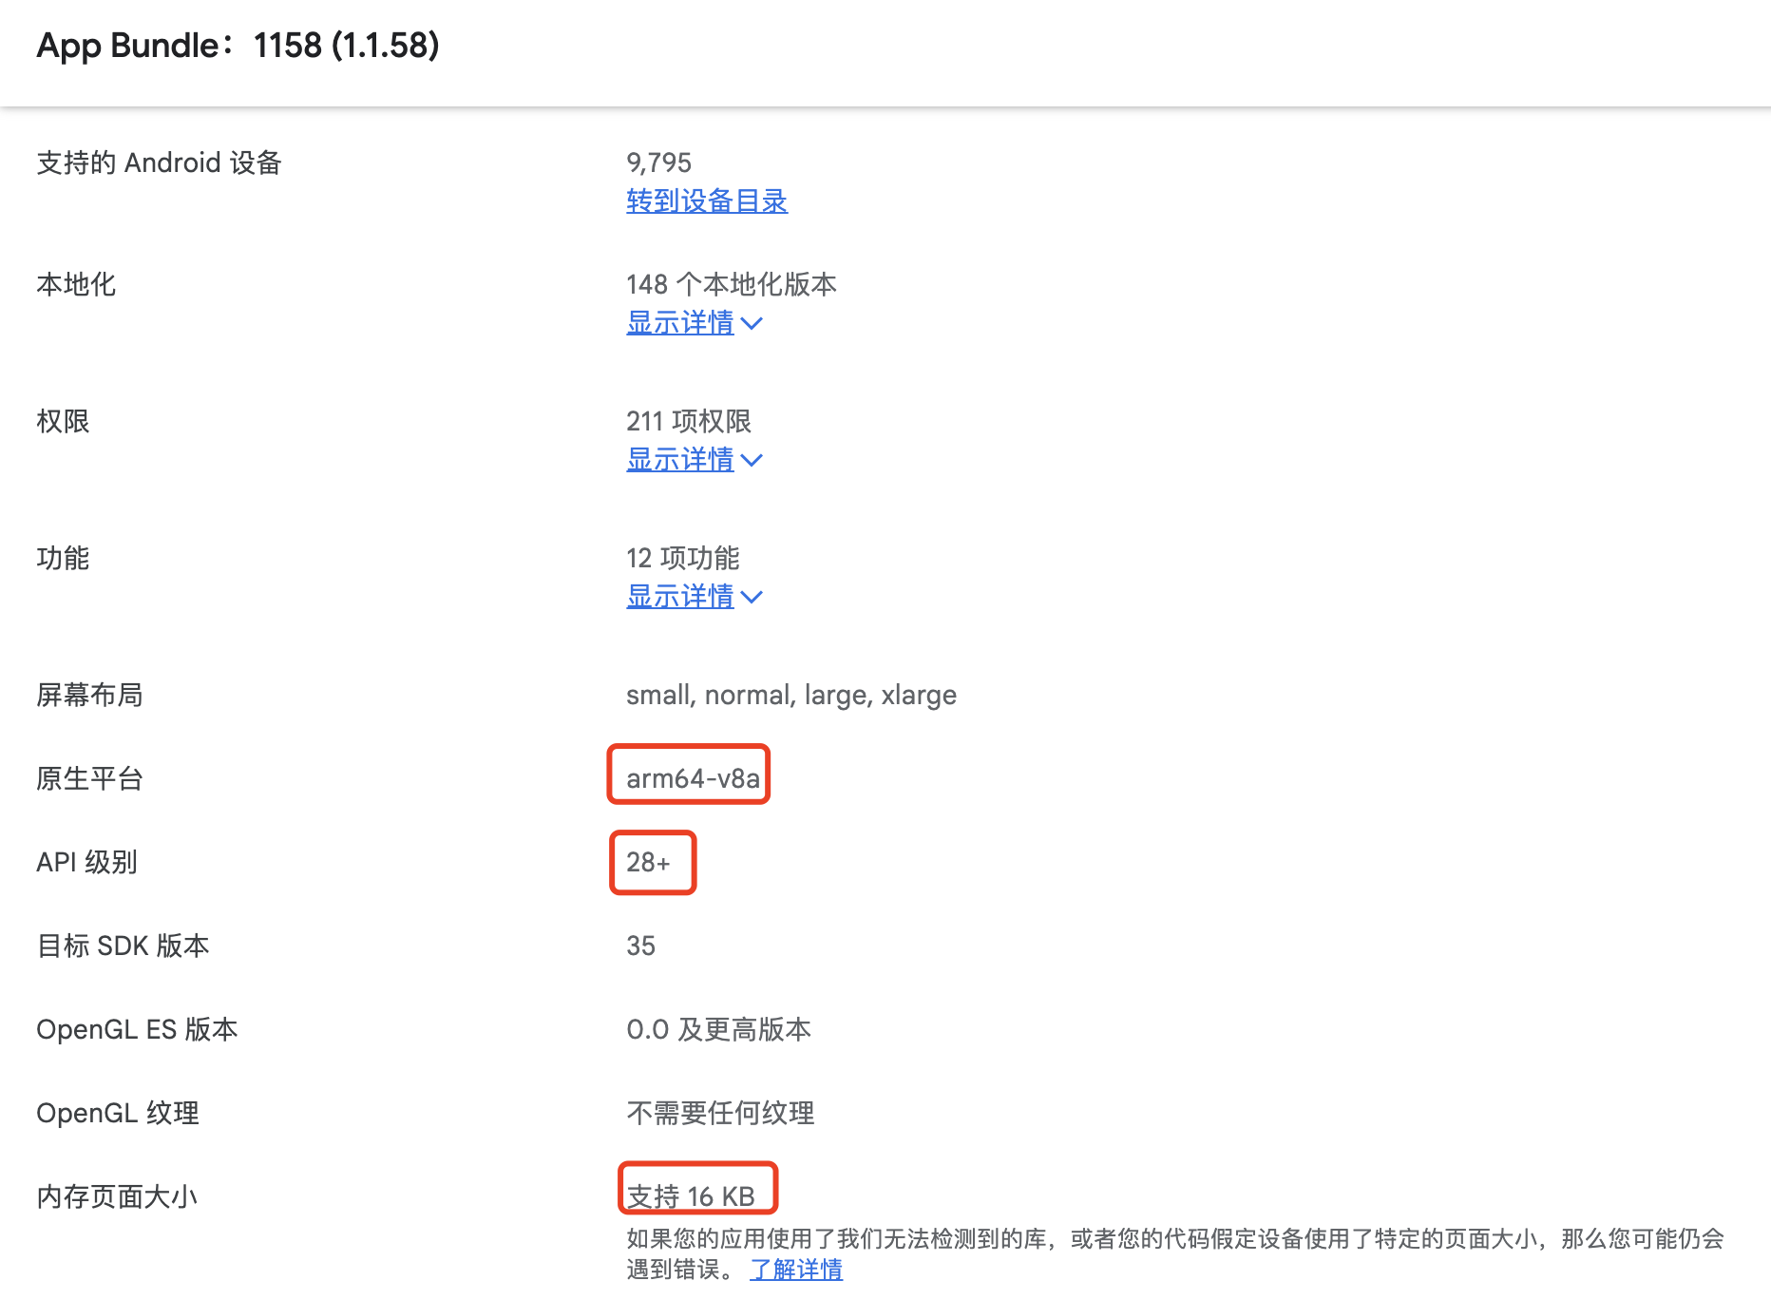Open the 转到设备目录 link

(x=706, y=201)
